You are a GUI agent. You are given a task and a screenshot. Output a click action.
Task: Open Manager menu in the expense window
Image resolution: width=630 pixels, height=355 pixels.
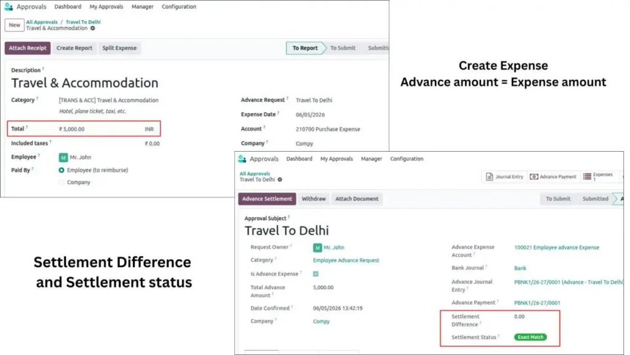coord(143,7)
